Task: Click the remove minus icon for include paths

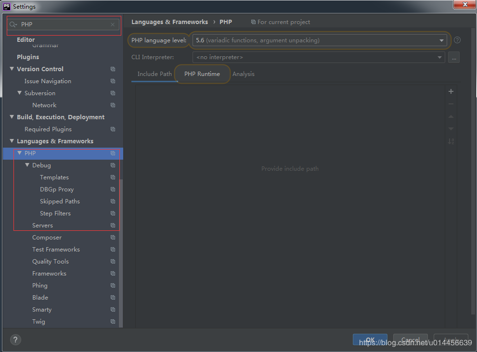Action: tap(451, 104)
